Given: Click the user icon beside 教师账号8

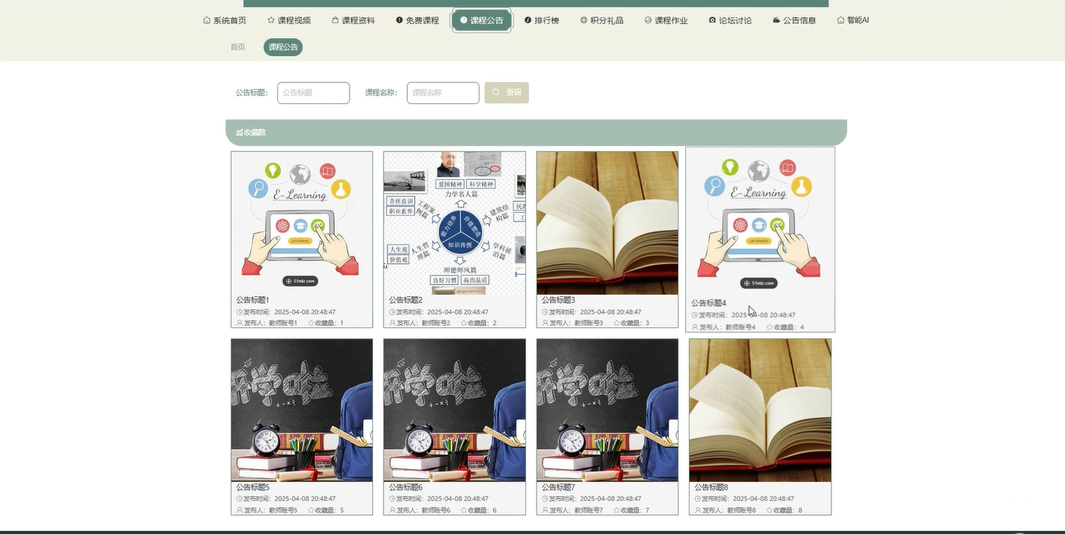Looking at the screenshot, I should pos(698,511).
